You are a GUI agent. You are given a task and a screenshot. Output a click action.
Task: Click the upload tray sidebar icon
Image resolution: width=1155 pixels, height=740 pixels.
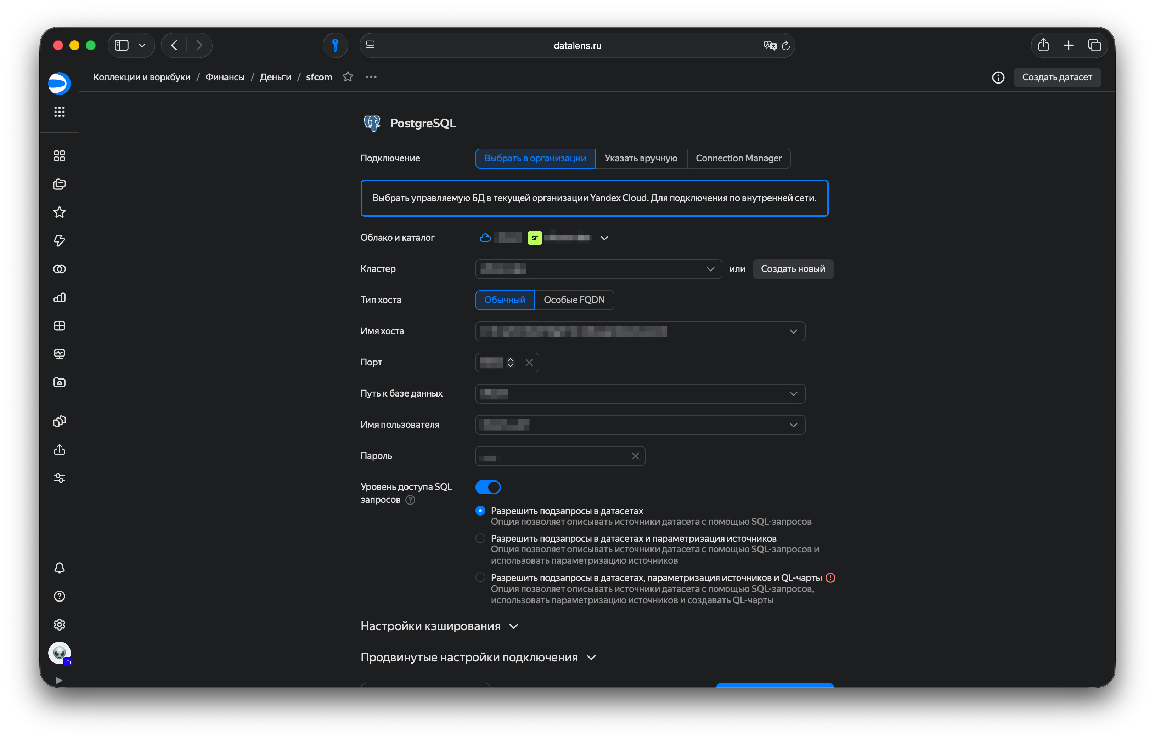[59, 450]
